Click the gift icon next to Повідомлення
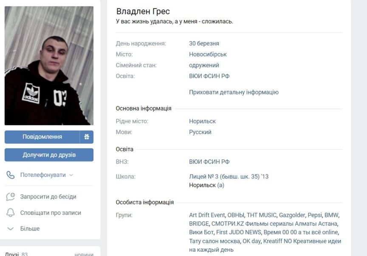367x256 pixels. coord(87,137)
